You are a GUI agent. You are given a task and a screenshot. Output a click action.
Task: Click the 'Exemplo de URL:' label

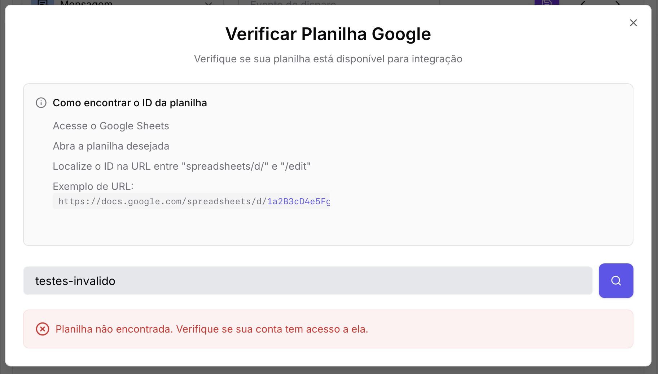click(93, 186)
